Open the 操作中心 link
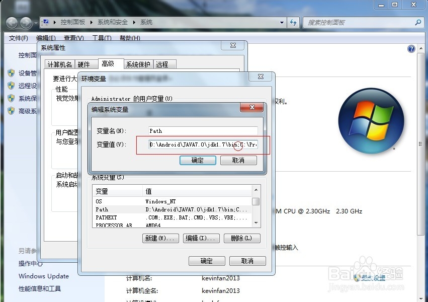 [x=31, y=264]
